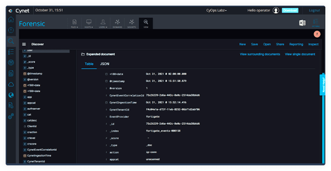Click the EventProvider value 'fortigate'
The image size is (331, 171).
coord(153,117)
